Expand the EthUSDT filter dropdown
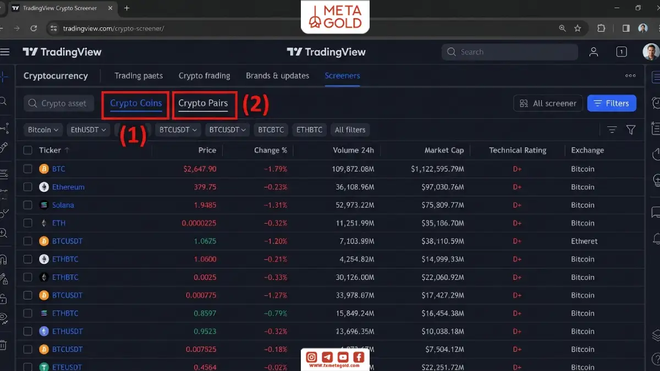660x371 pixels. (x=87, y=130)
